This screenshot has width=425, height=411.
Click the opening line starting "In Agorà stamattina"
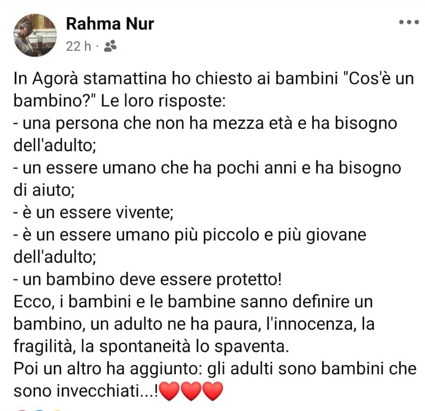click(x=214, y=78)
